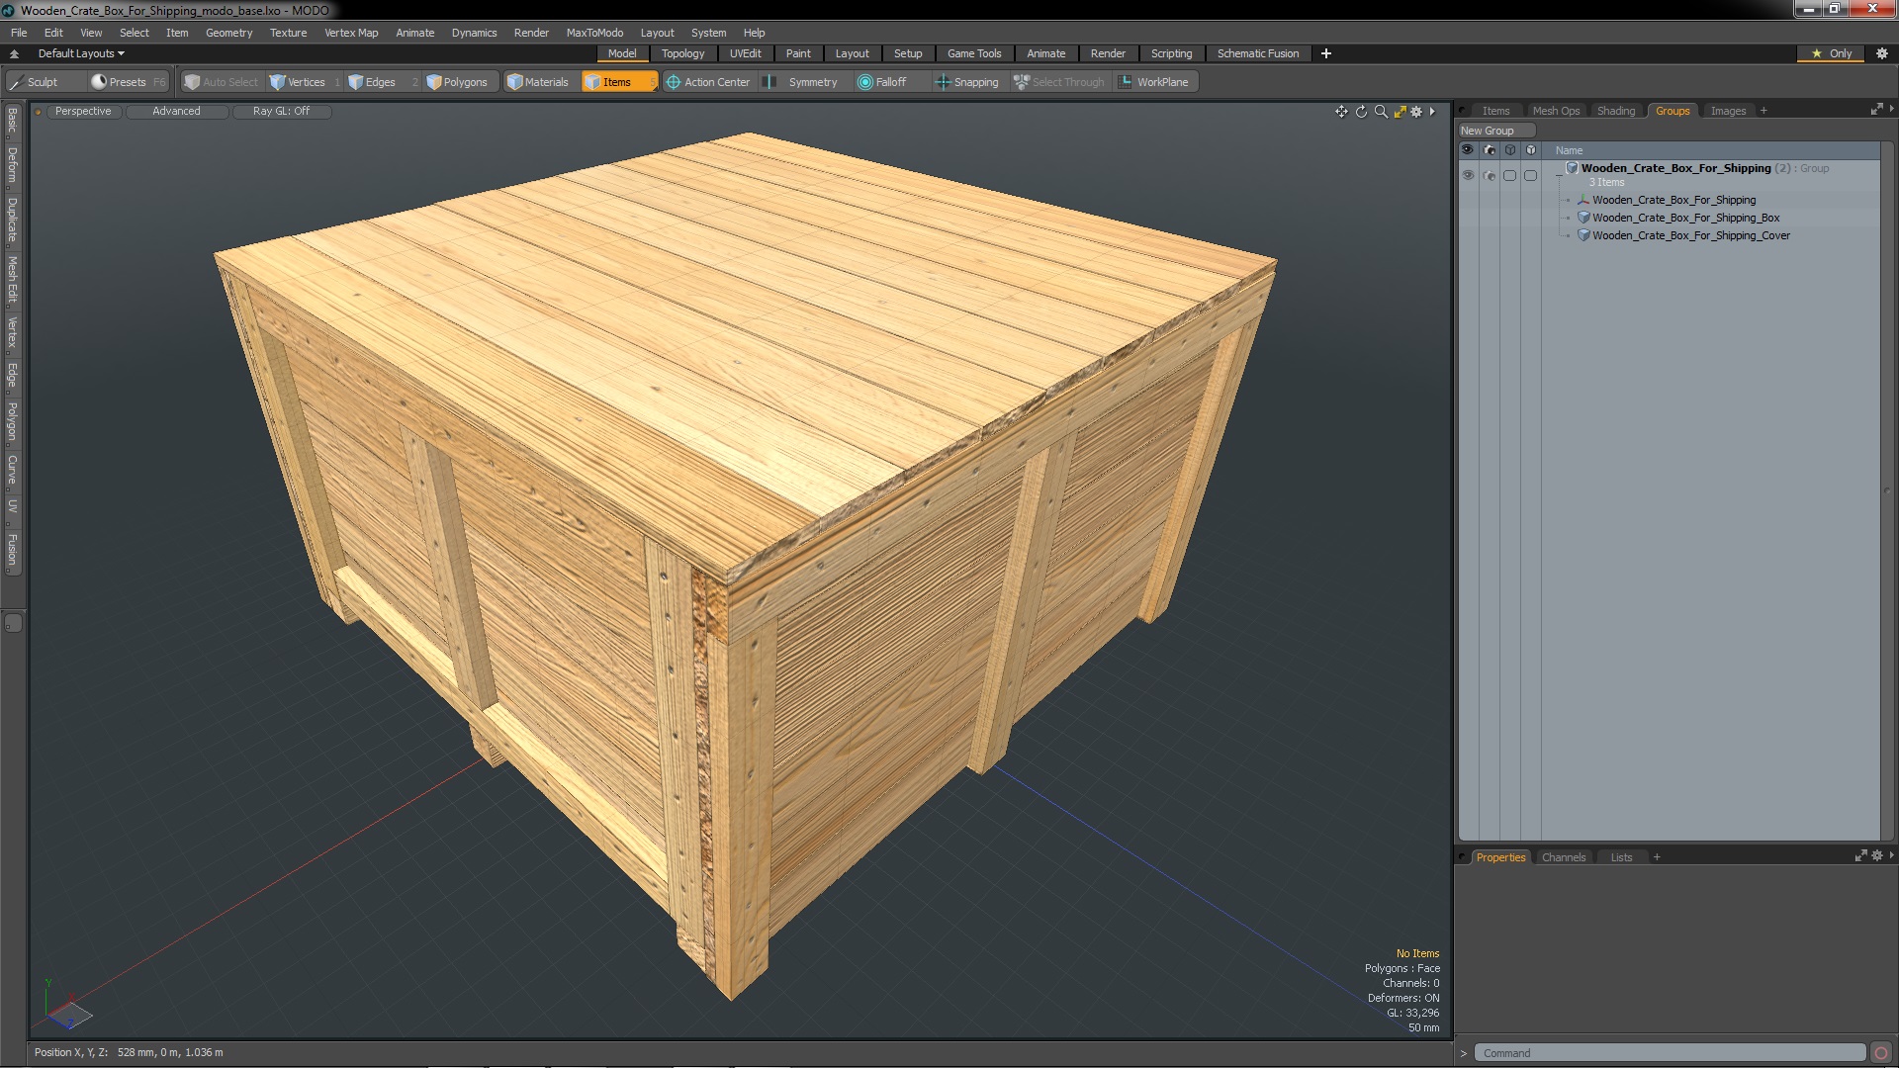Open the Channels tab
Screen dimensions: 1899x1068
pyautogui.click(x=1563, y=857)
